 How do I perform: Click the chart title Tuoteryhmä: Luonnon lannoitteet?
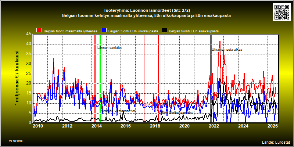tap(147, 10)
